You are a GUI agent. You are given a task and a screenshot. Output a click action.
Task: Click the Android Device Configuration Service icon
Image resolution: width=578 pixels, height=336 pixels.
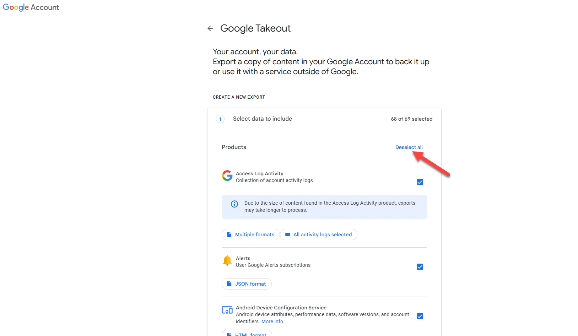click(227, 310)
